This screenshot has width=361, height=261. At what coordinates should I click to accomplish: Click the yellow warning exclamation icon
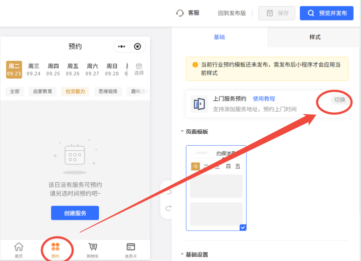click(x=195, y=65)
